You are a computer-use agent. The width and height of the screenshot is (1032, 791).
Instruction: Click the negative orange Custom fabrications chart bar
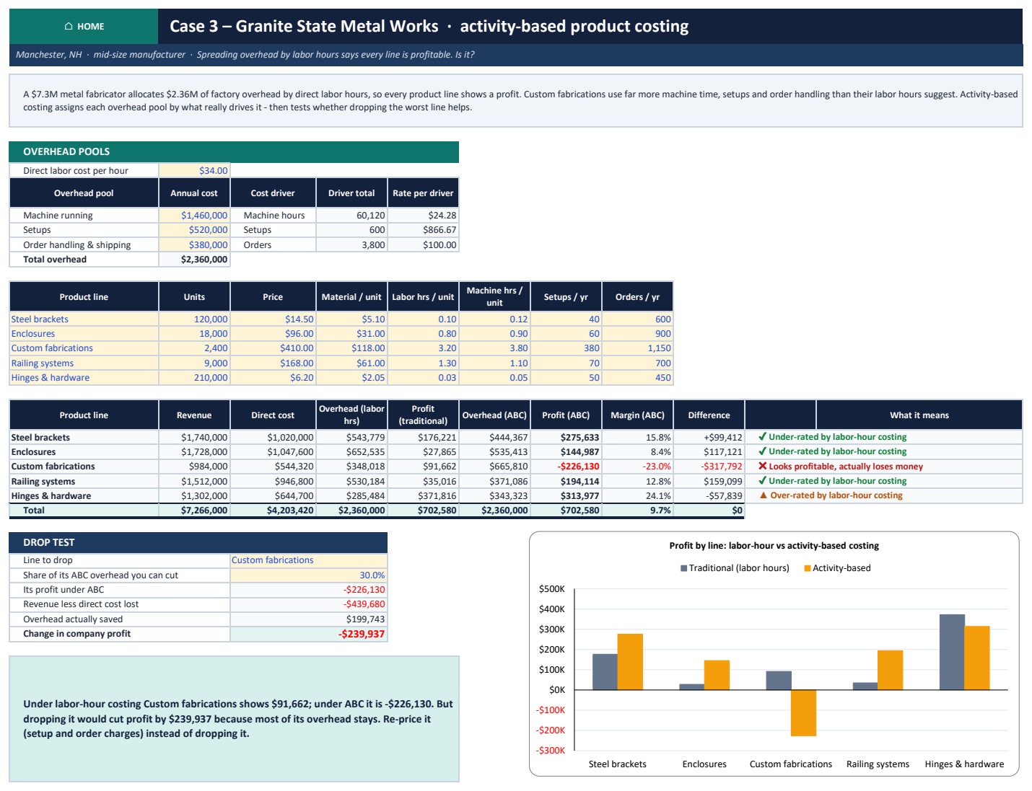click(x=803, y=713)
